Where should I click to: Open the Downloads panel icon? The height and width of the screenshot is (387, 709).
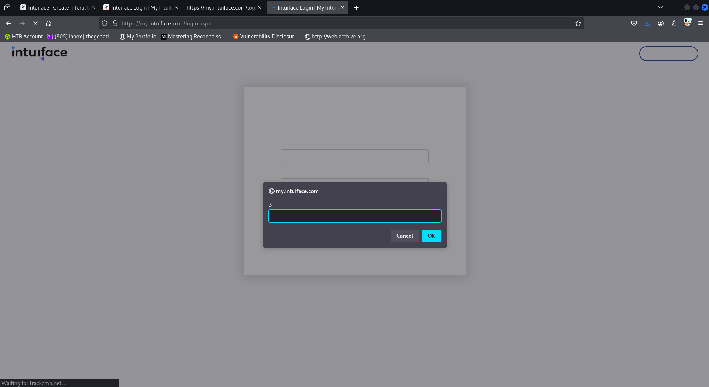point(647,23)
